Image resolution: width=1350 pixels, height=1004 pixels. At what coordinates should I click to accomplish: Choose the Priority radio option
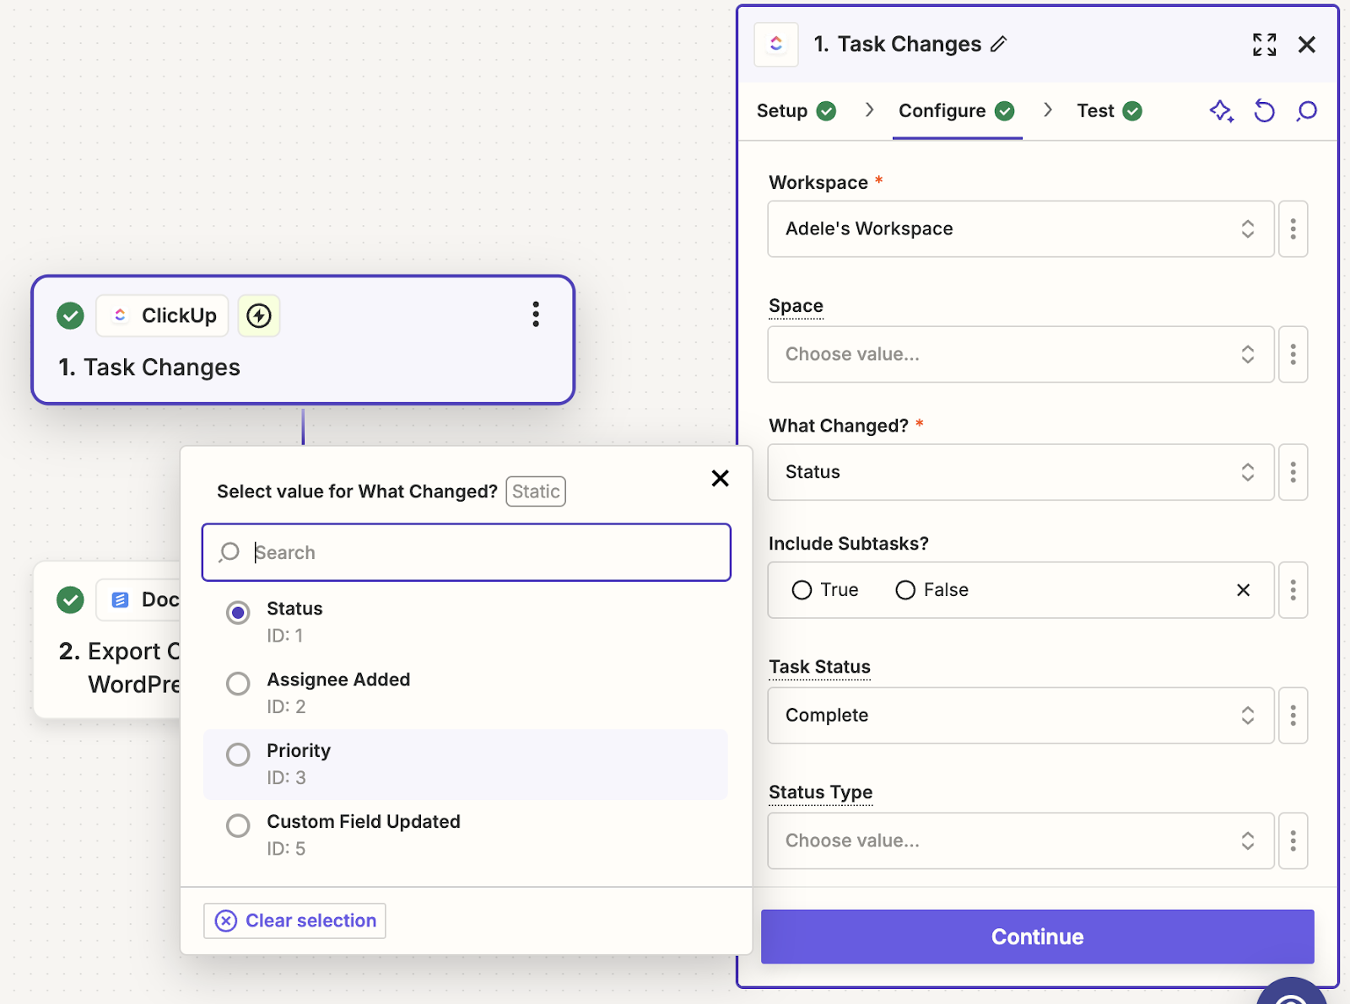point(238,754)
